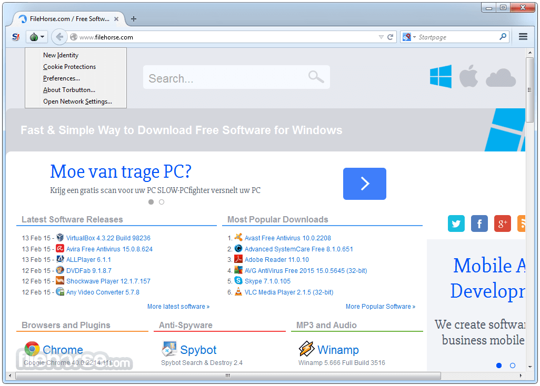Click the vertical scrollbar thumb
Screen dimensions: 540x386
click(x=529, y=90)
